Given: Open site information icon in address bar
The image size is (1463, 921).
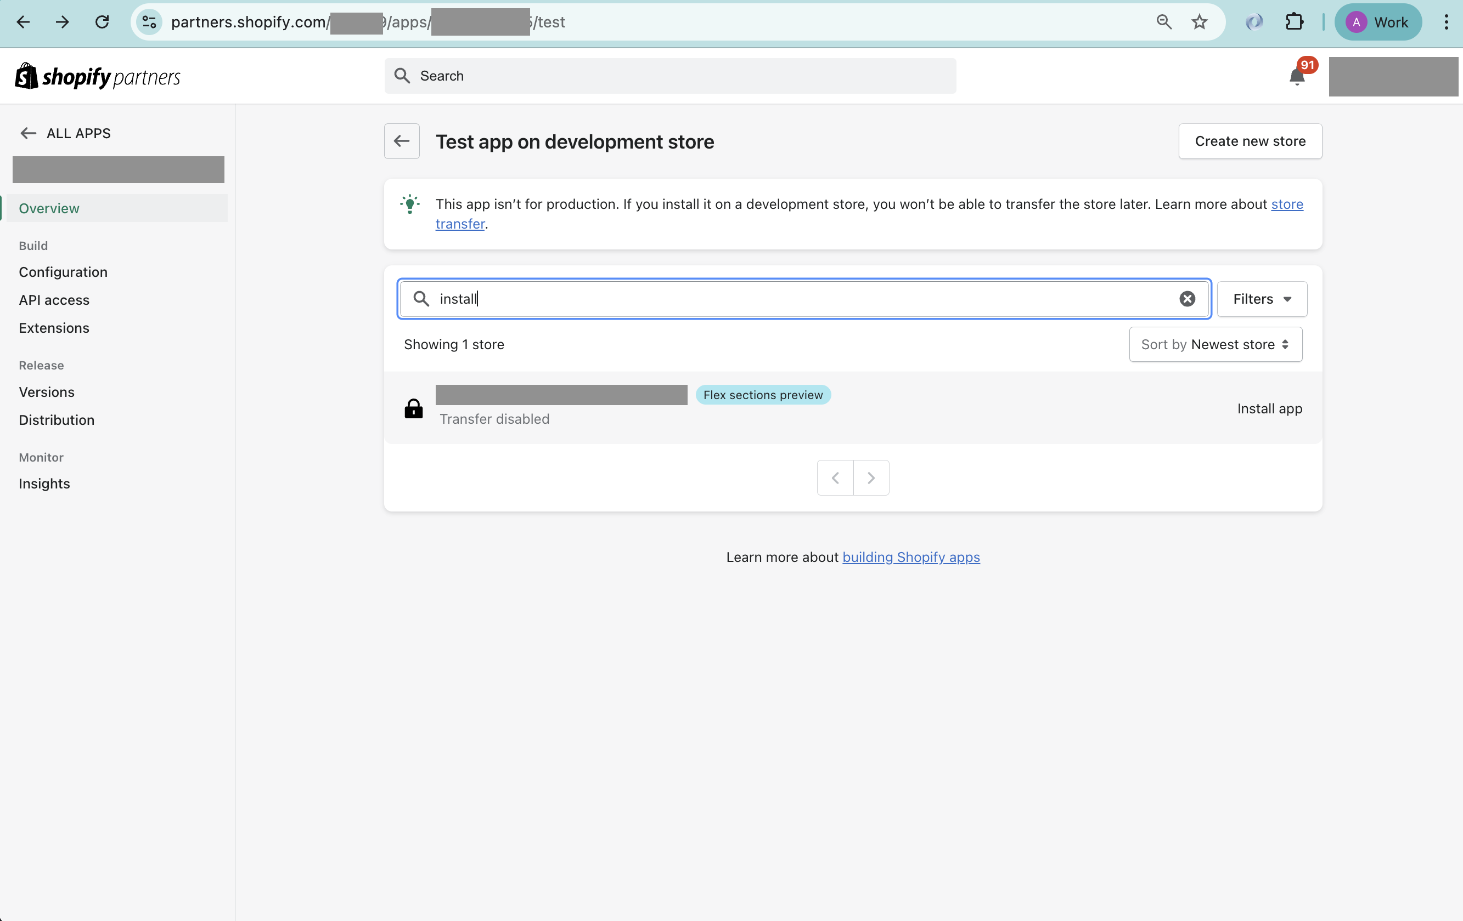Looking at the screenshot, I should click(149, 22).
